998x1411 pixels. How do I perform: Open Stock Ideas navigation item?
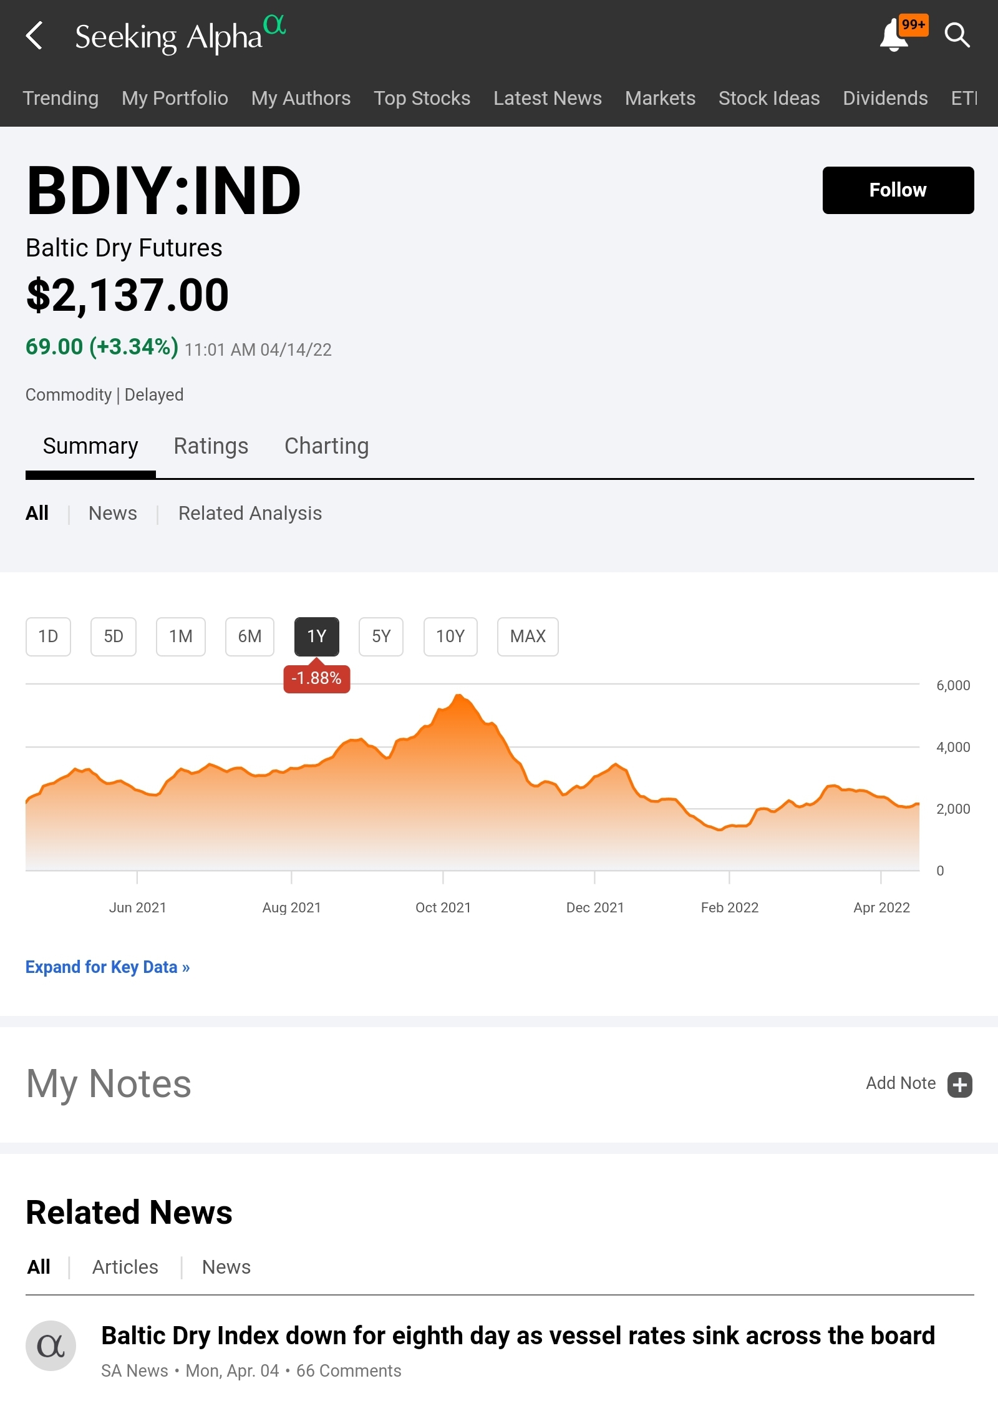point(769,98)
